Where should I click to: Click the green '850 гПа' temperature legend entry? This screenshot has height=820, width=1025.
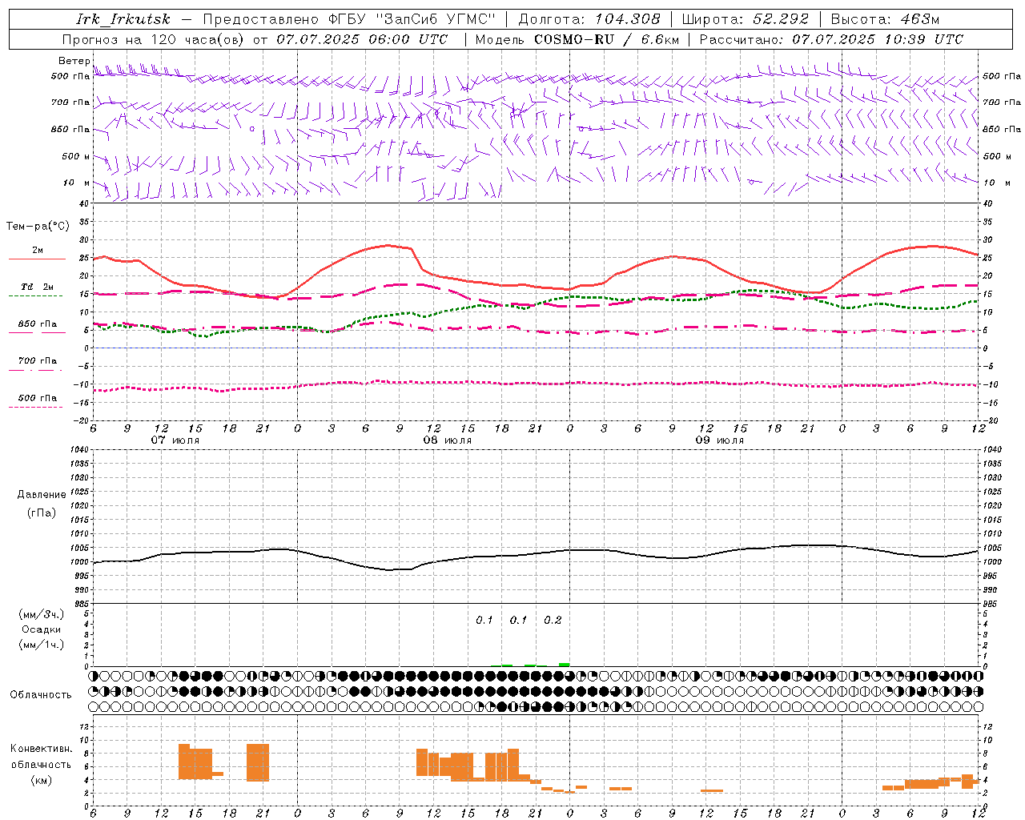(37, 324)
